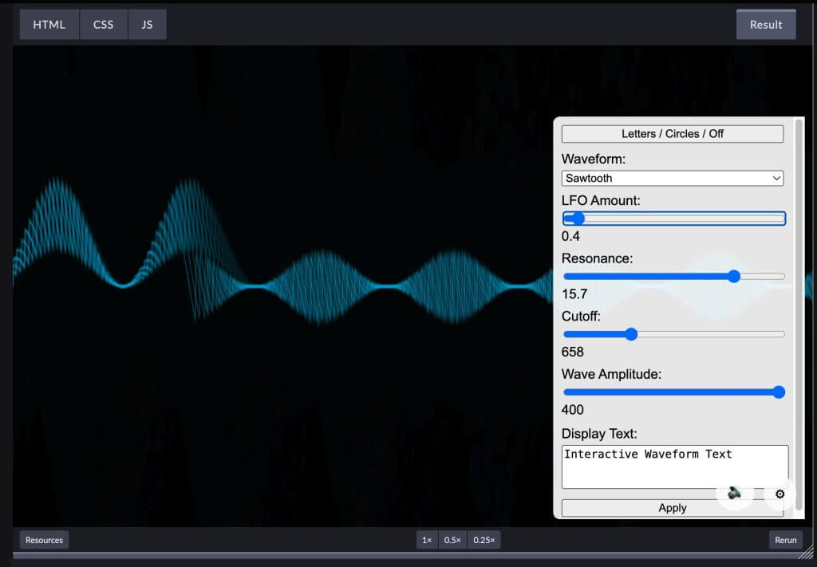The width and height of the screenshot is (817, 567).
Task: Select the JS tab
Action: click(147, 25)
